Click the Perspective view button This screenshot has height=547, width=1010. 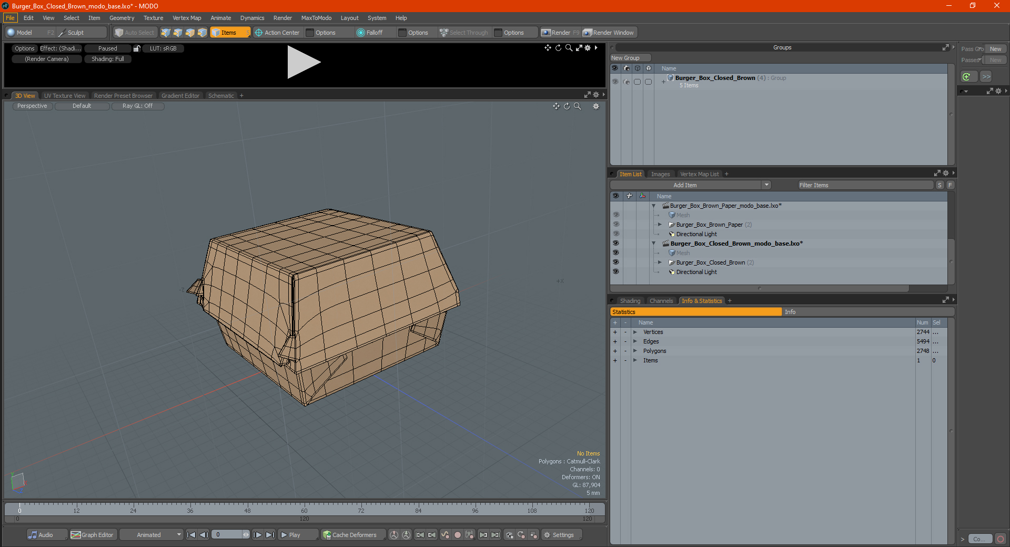[x=32, y=106]
